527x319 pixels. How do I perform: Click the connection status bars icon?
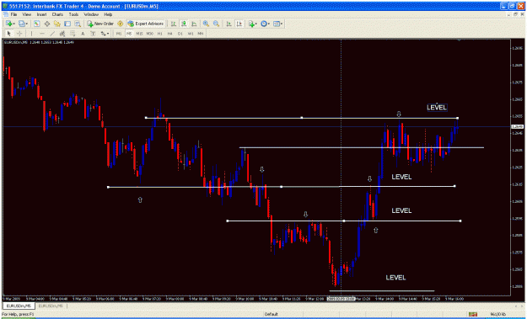pos(473,314)
